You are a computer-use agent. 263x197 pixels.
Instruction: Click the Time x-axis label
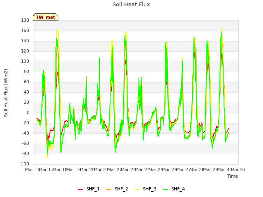[x=233, y=176]
